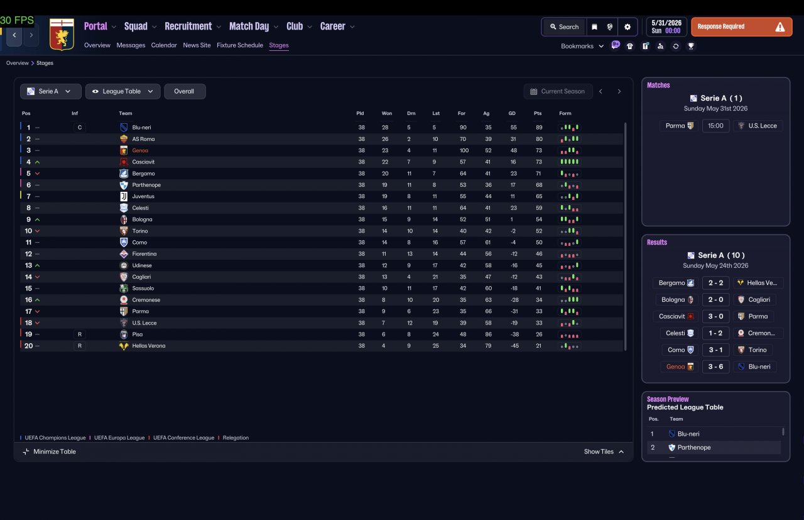Image resolution: width=804 pixels, height=520 pixels.
Task: Click the Fiorentina crest in league table
Action: 124,254
